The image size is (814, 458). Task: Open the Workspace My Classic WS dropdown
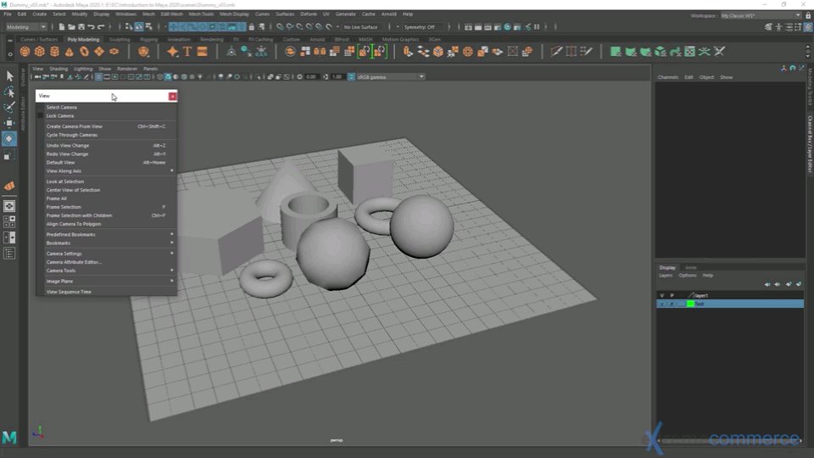(761, 15)
